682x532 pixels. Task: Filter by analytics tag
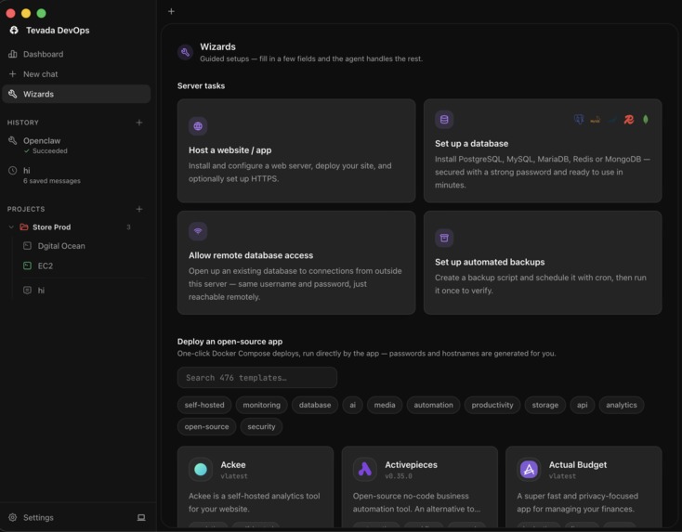click(x=621, y=405)
